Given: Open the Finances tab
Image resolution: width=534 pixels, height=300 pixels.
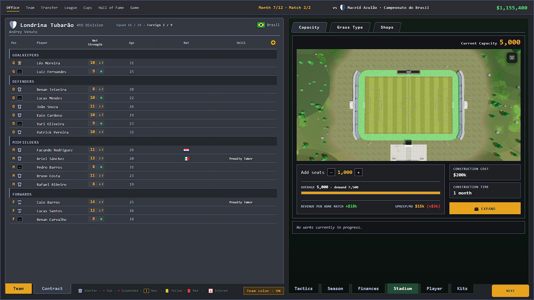Looking at the screenshot, I should [x=368, y=289].
